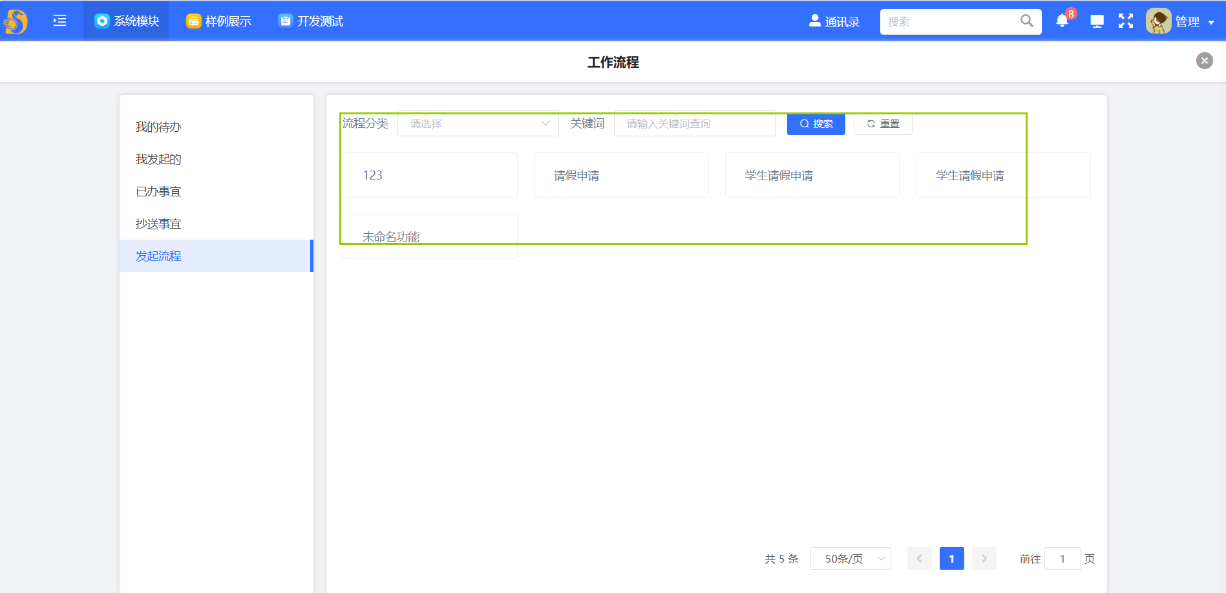
Task: Open 我发起的 in the sidebar
Action: pos(216,159)
